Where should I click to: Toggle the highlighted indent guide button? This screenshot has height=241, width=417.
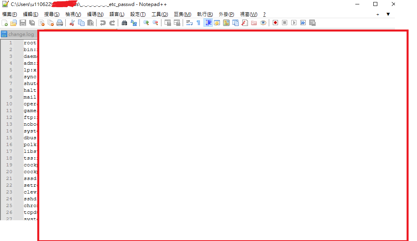(x=208, y=23)
